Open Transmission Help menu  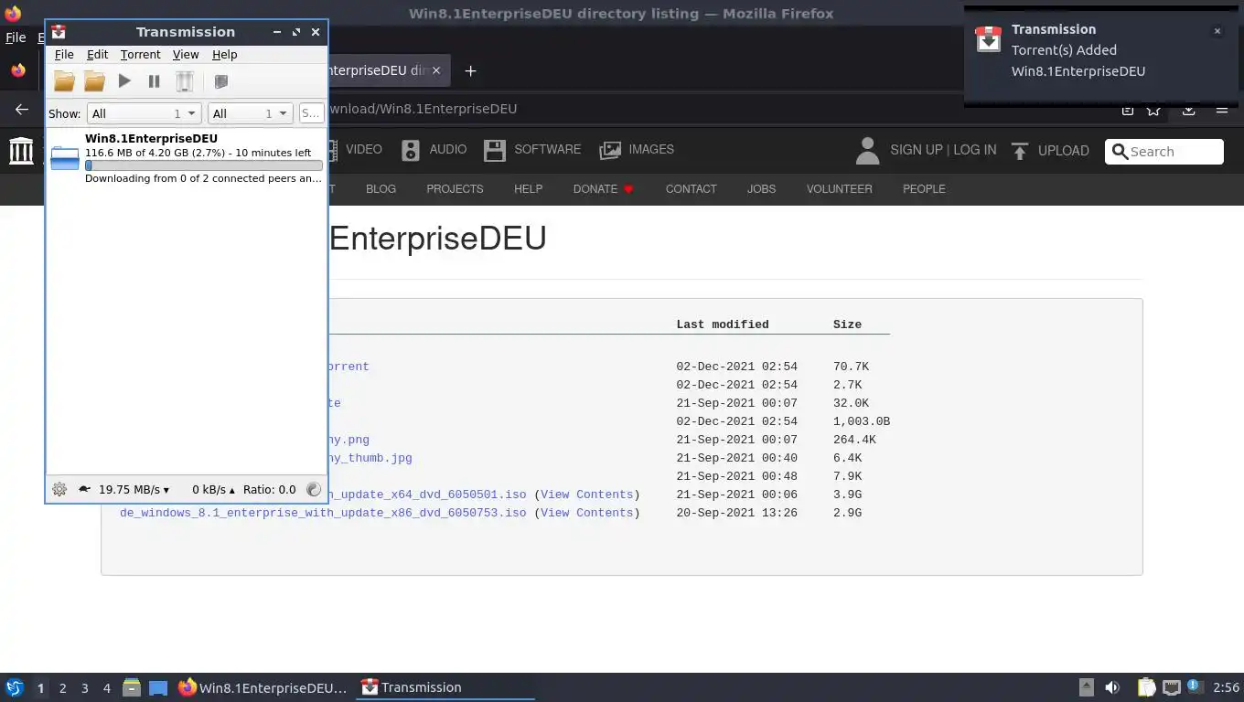tap(224, 55)
